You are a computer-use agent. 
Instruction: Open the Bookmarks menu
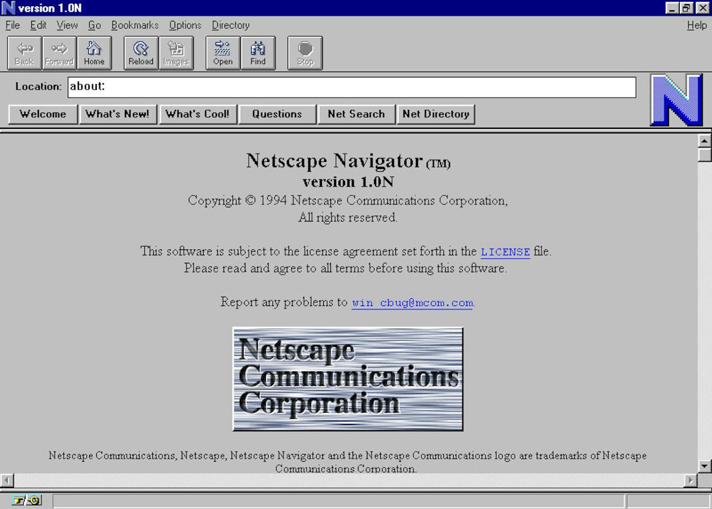[x=135, y=25]
